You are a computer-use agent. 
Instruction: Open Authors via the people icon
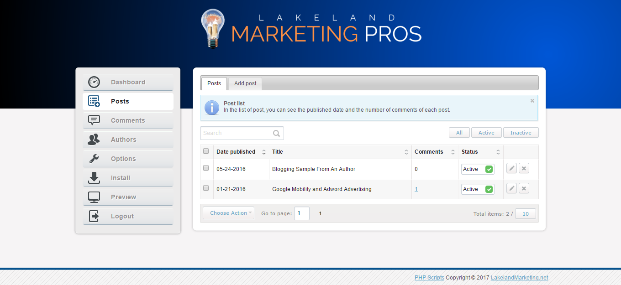(94, 140)
